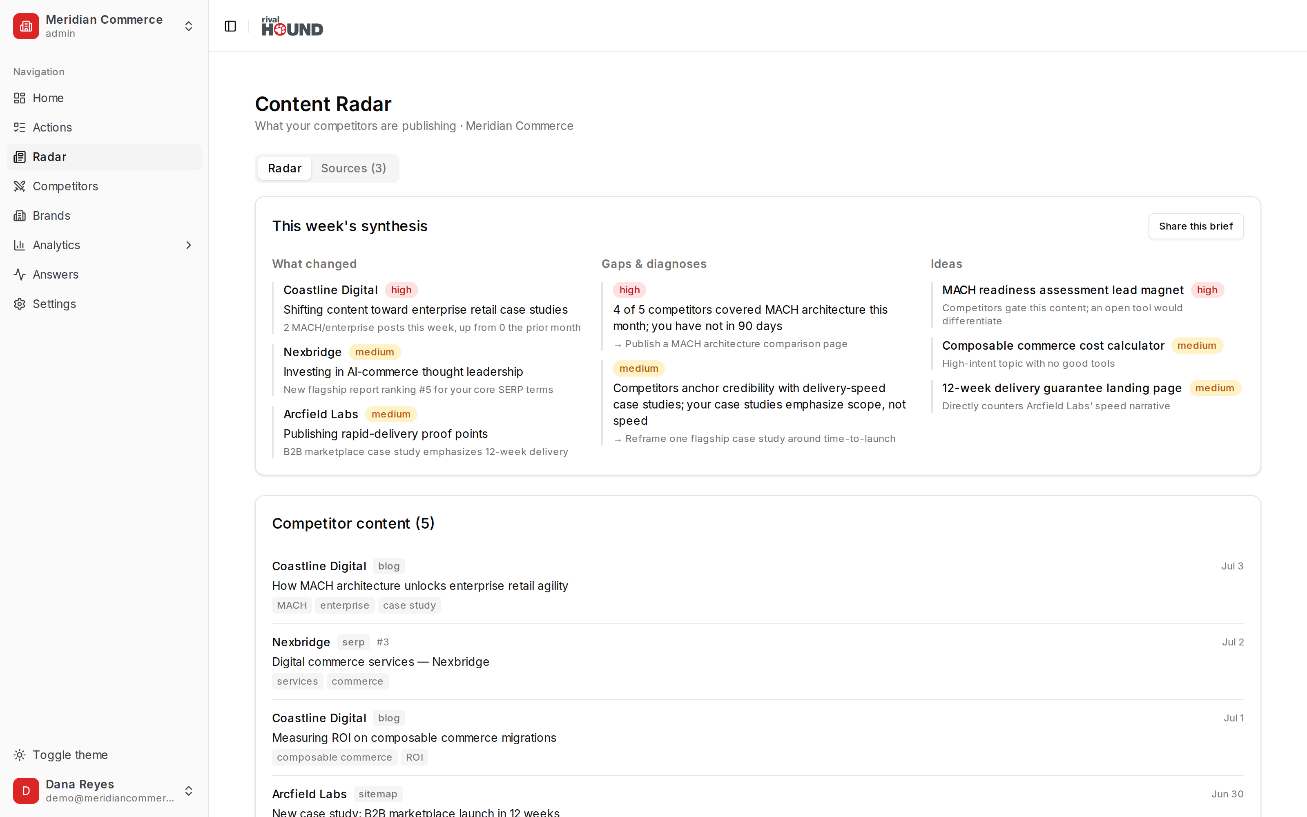Click the Home grid icon
This screenshot has height=817, width=1307.
click(x=20, y=98)
